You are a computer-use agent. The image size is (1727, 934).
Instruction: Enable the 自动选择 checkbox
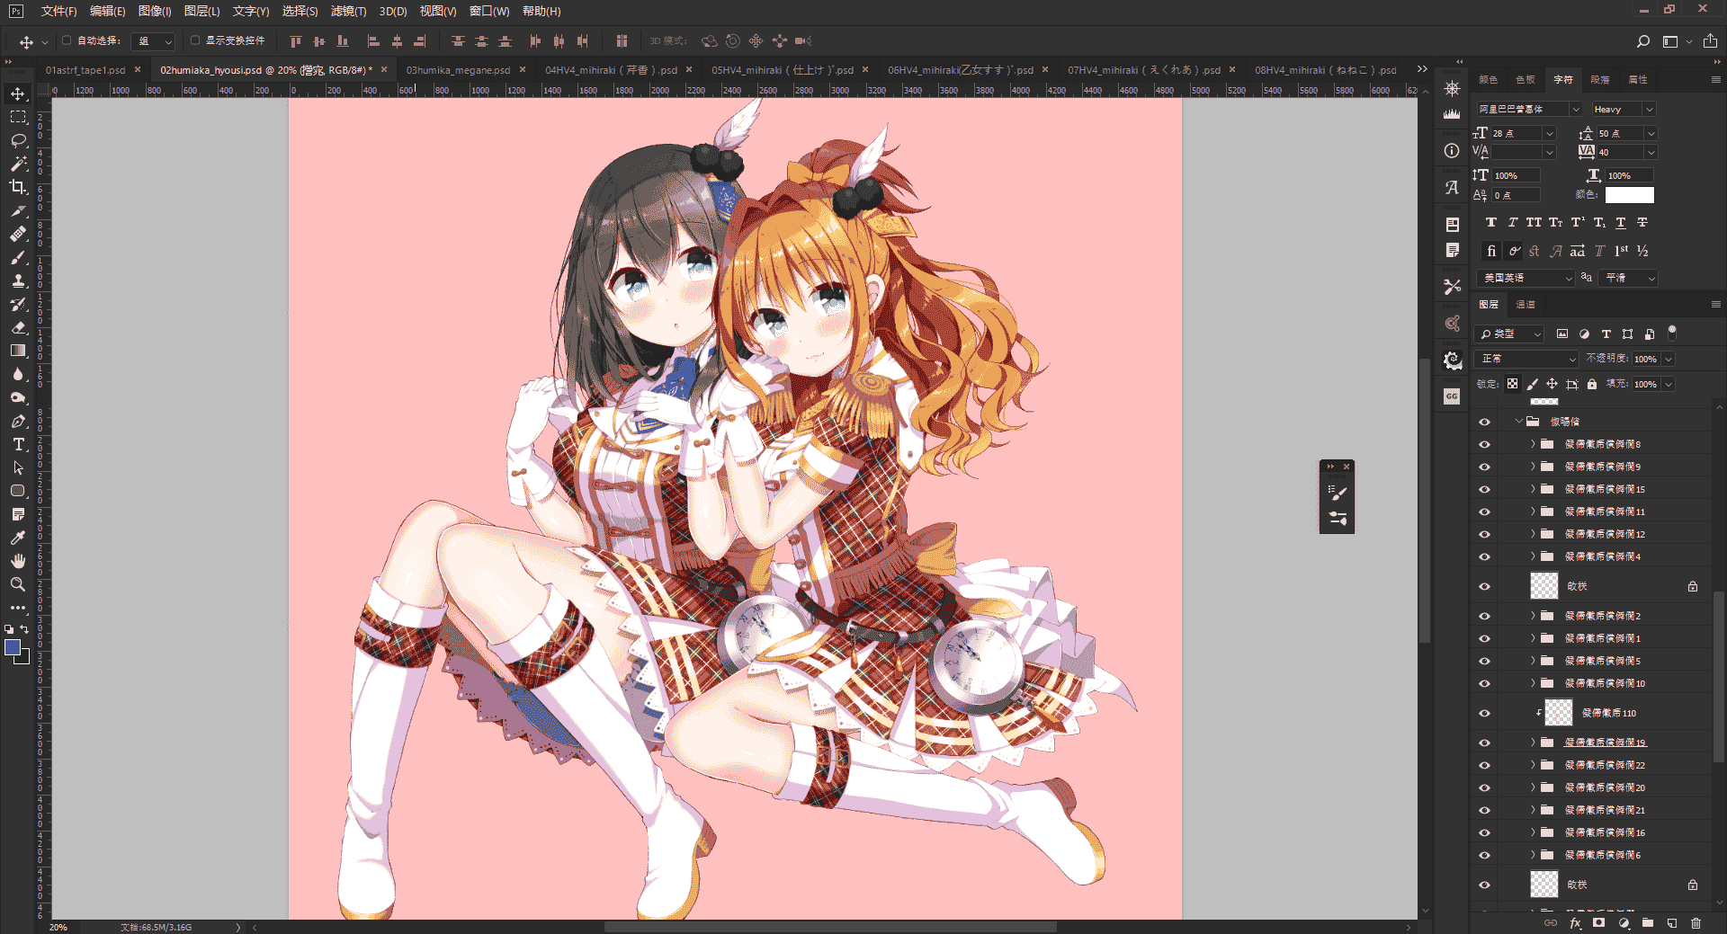(x=67, y=40)
